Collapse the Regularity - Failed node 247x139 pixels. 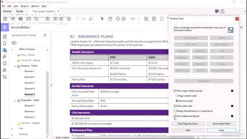[x=15, y=100]
